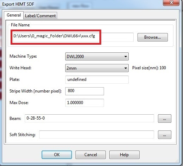Viewport: 183px width, 166px height.
Task: Confirm export with OK button
Action: 57,155
